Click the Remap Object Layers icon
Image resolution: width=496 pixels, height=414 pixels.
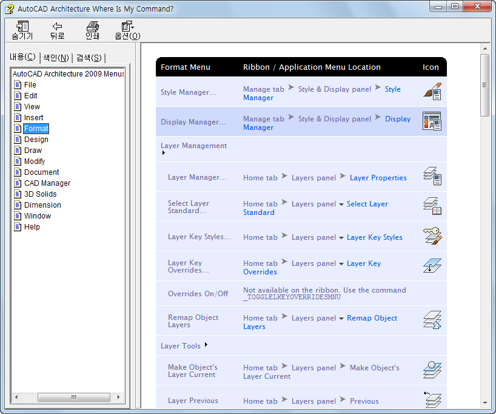pos(432,320)
